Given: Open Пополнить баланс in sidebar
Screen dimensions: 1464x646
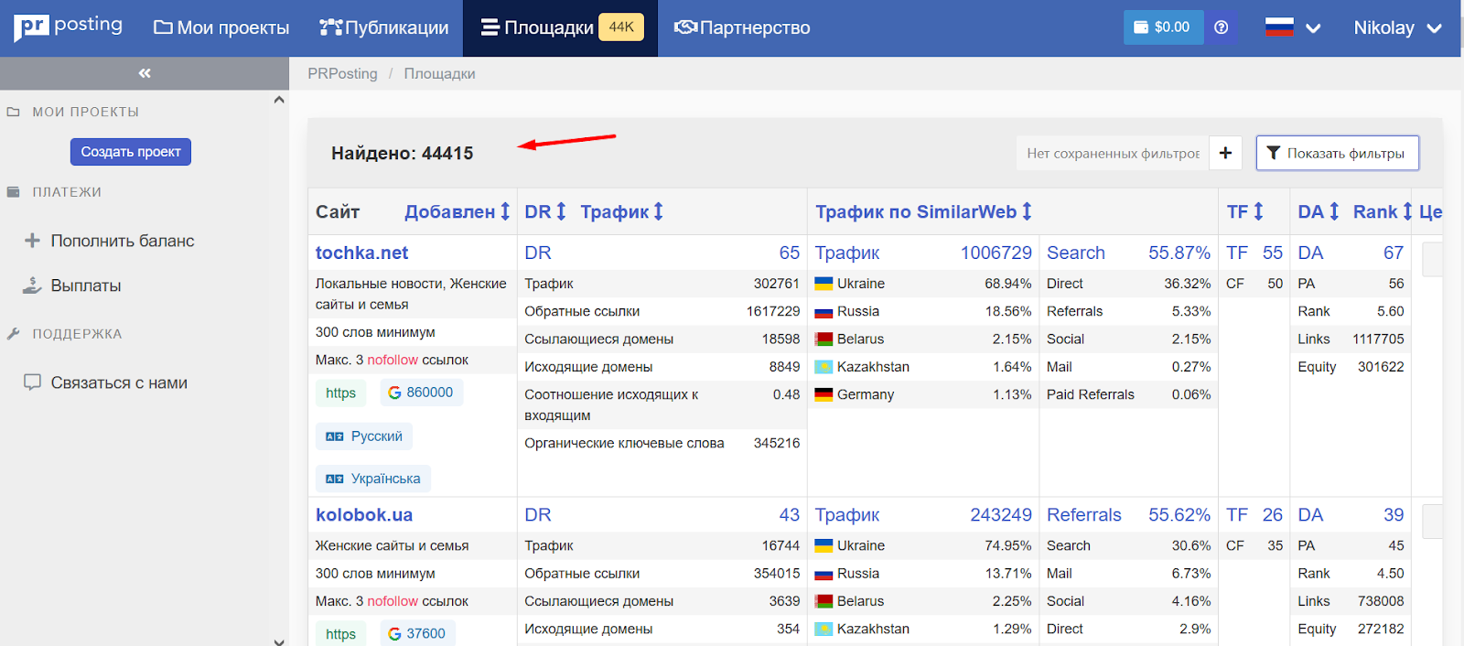Looking at the screenshot, I should 109,241.
